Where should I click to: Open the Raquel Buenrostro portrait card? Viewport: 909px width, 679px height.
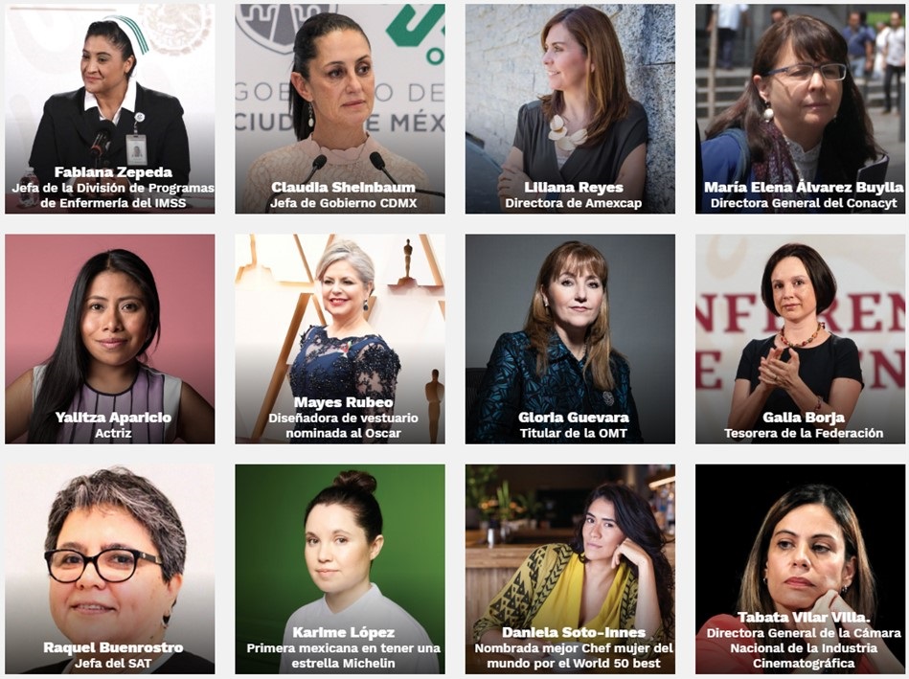tap(109, 569)
